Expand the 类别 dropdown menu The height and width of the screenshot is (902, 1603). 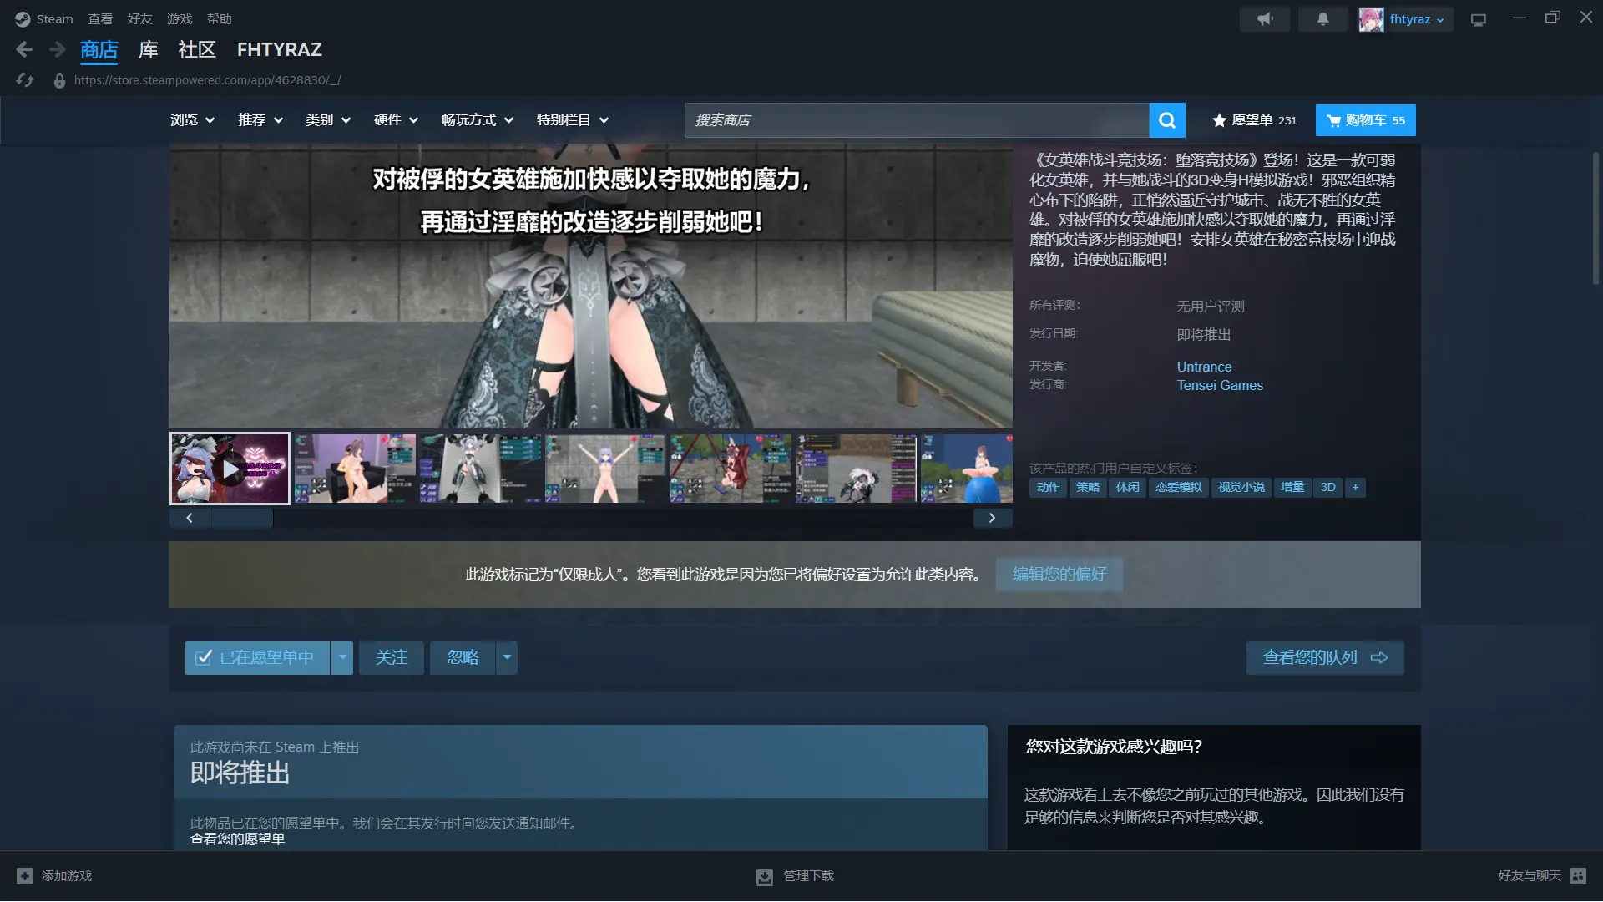(328, 120)
